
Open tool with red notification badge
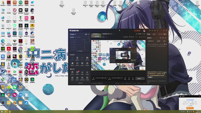point(77,72)
